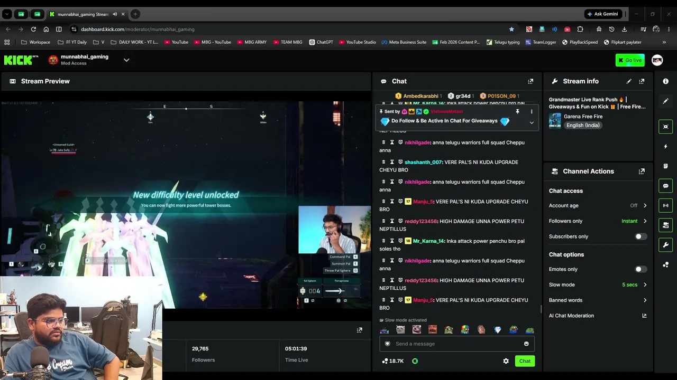Insert the rainbow-hair clown frog emote
This screenshot has height=380, width=677.
coord(465,330)
